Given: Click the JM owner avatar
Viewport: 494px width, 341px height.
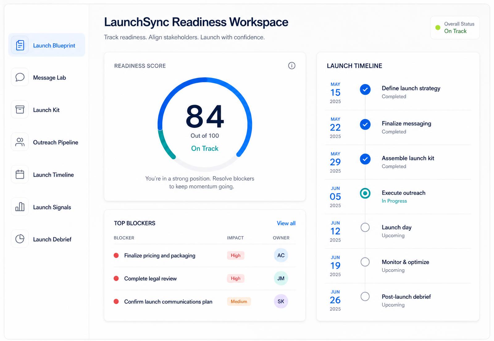Looking at the screenshot, I should 281,278.
